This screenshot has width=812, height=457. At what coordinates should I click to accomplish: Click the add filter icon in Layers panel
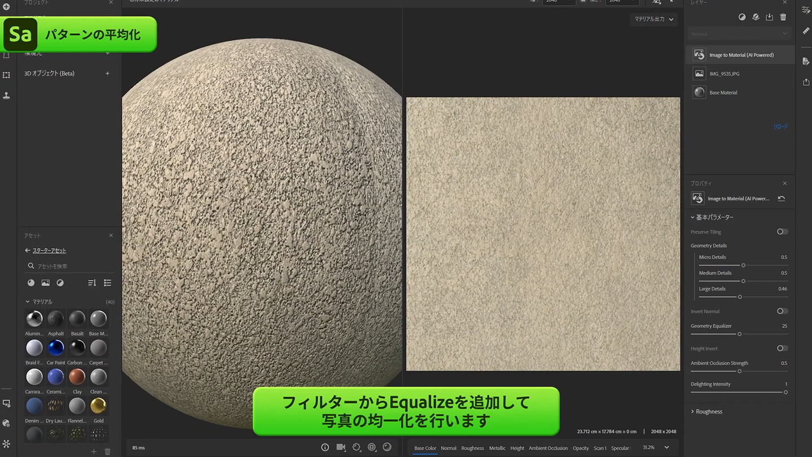coord(742,17)
